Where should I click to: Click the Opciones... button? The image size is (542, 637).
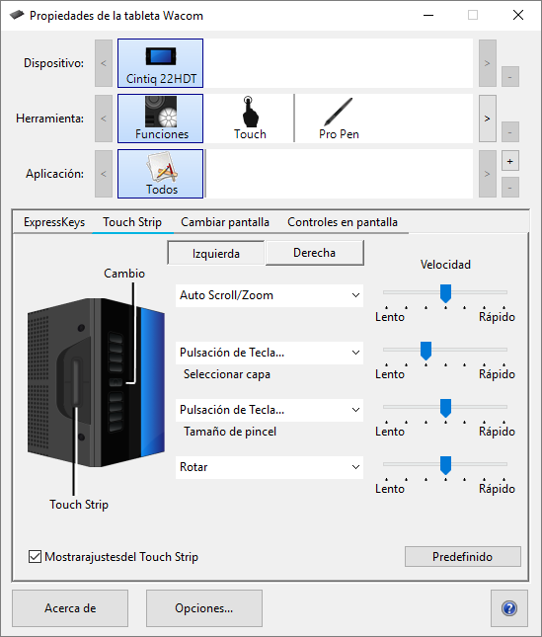[203, 608]
